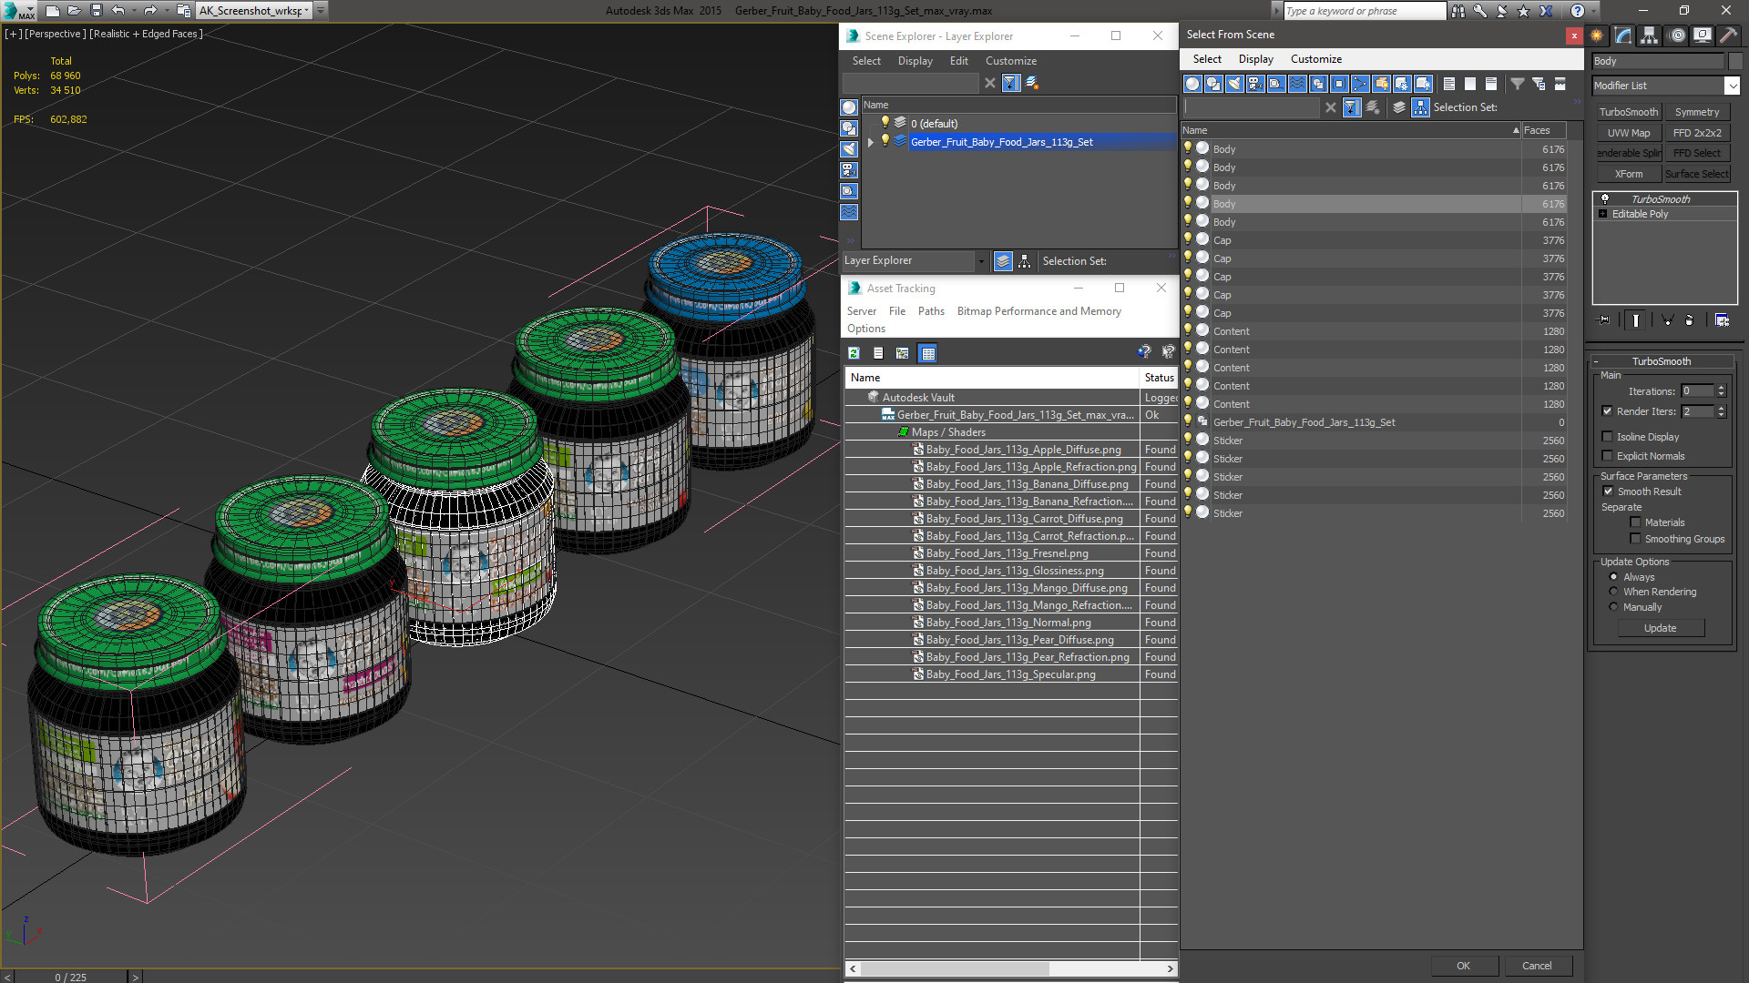Enable Isoline Display checkbox
The width and height of the screenshot is (1749, 983).
(1608, 437)
